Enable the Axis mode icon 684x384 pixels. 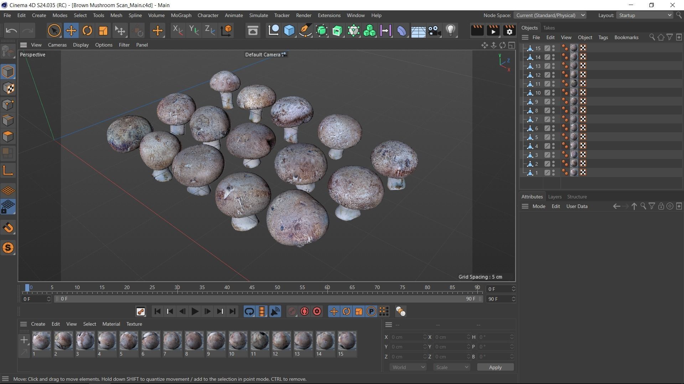click(8, 171)
